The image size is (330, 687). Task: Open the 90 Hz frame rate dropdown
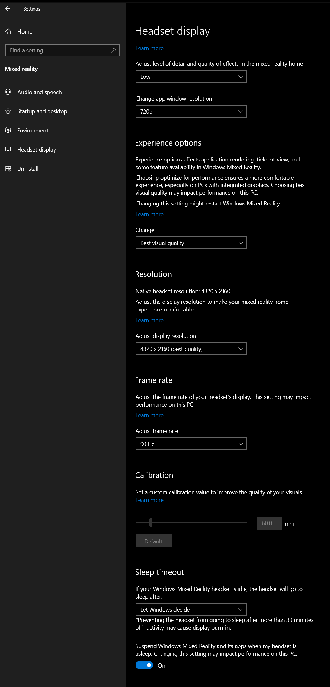tap(191, 444)
